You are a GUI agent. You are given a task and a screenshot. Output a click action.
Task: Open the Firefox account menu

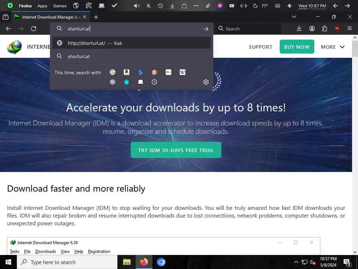tap(312, 29)
